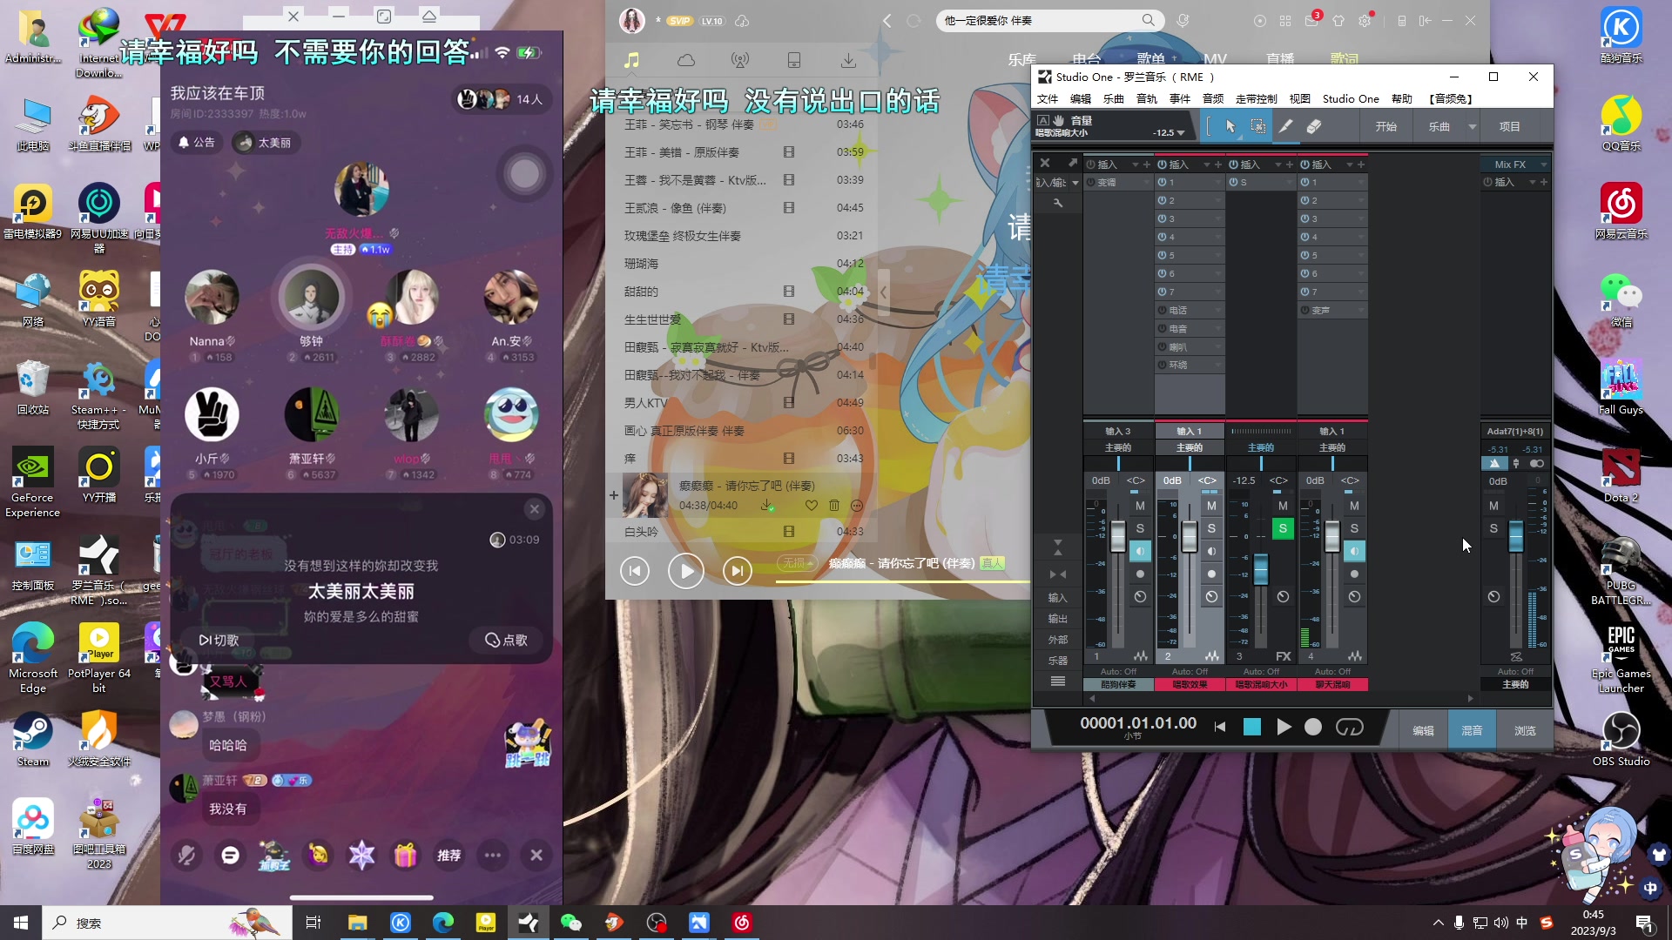Click the 开始 button in Studio One
This screenshot has height=940, width=1672.
pos(1385,127)
